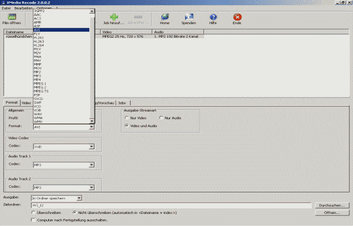353x226 pixels.
Task: Open the Audio Track 1 codec dropdown
Action: [91, 165]
